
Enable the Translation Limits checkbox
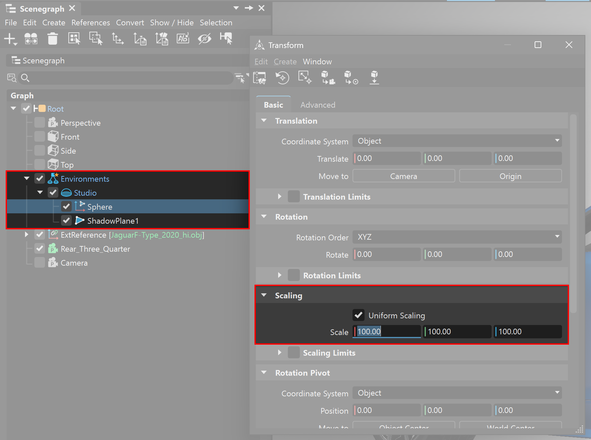coord(294,197)
